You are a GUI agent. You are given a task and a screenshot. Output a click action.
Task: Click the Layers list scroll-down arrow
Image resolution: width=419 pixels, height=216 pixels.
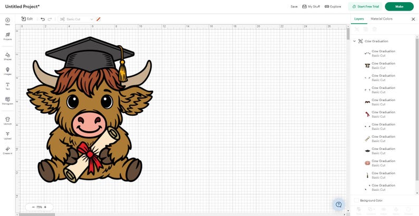[417, 193]
